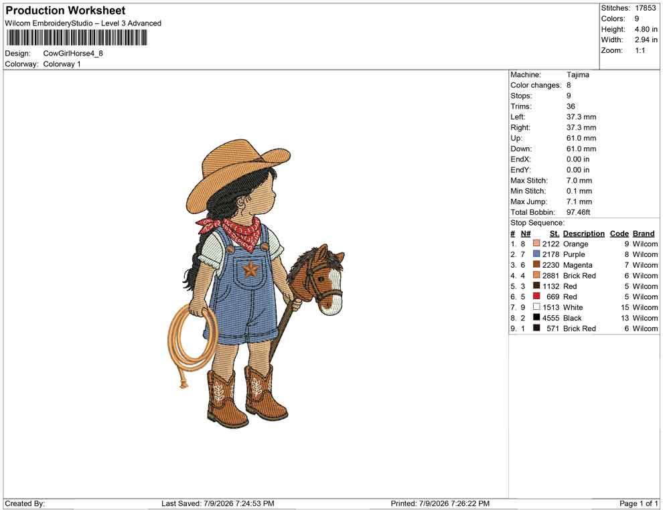663x510 pixels.
Task: Click the Total Bobbin value '97.46ft'
Action: [578, 212]
